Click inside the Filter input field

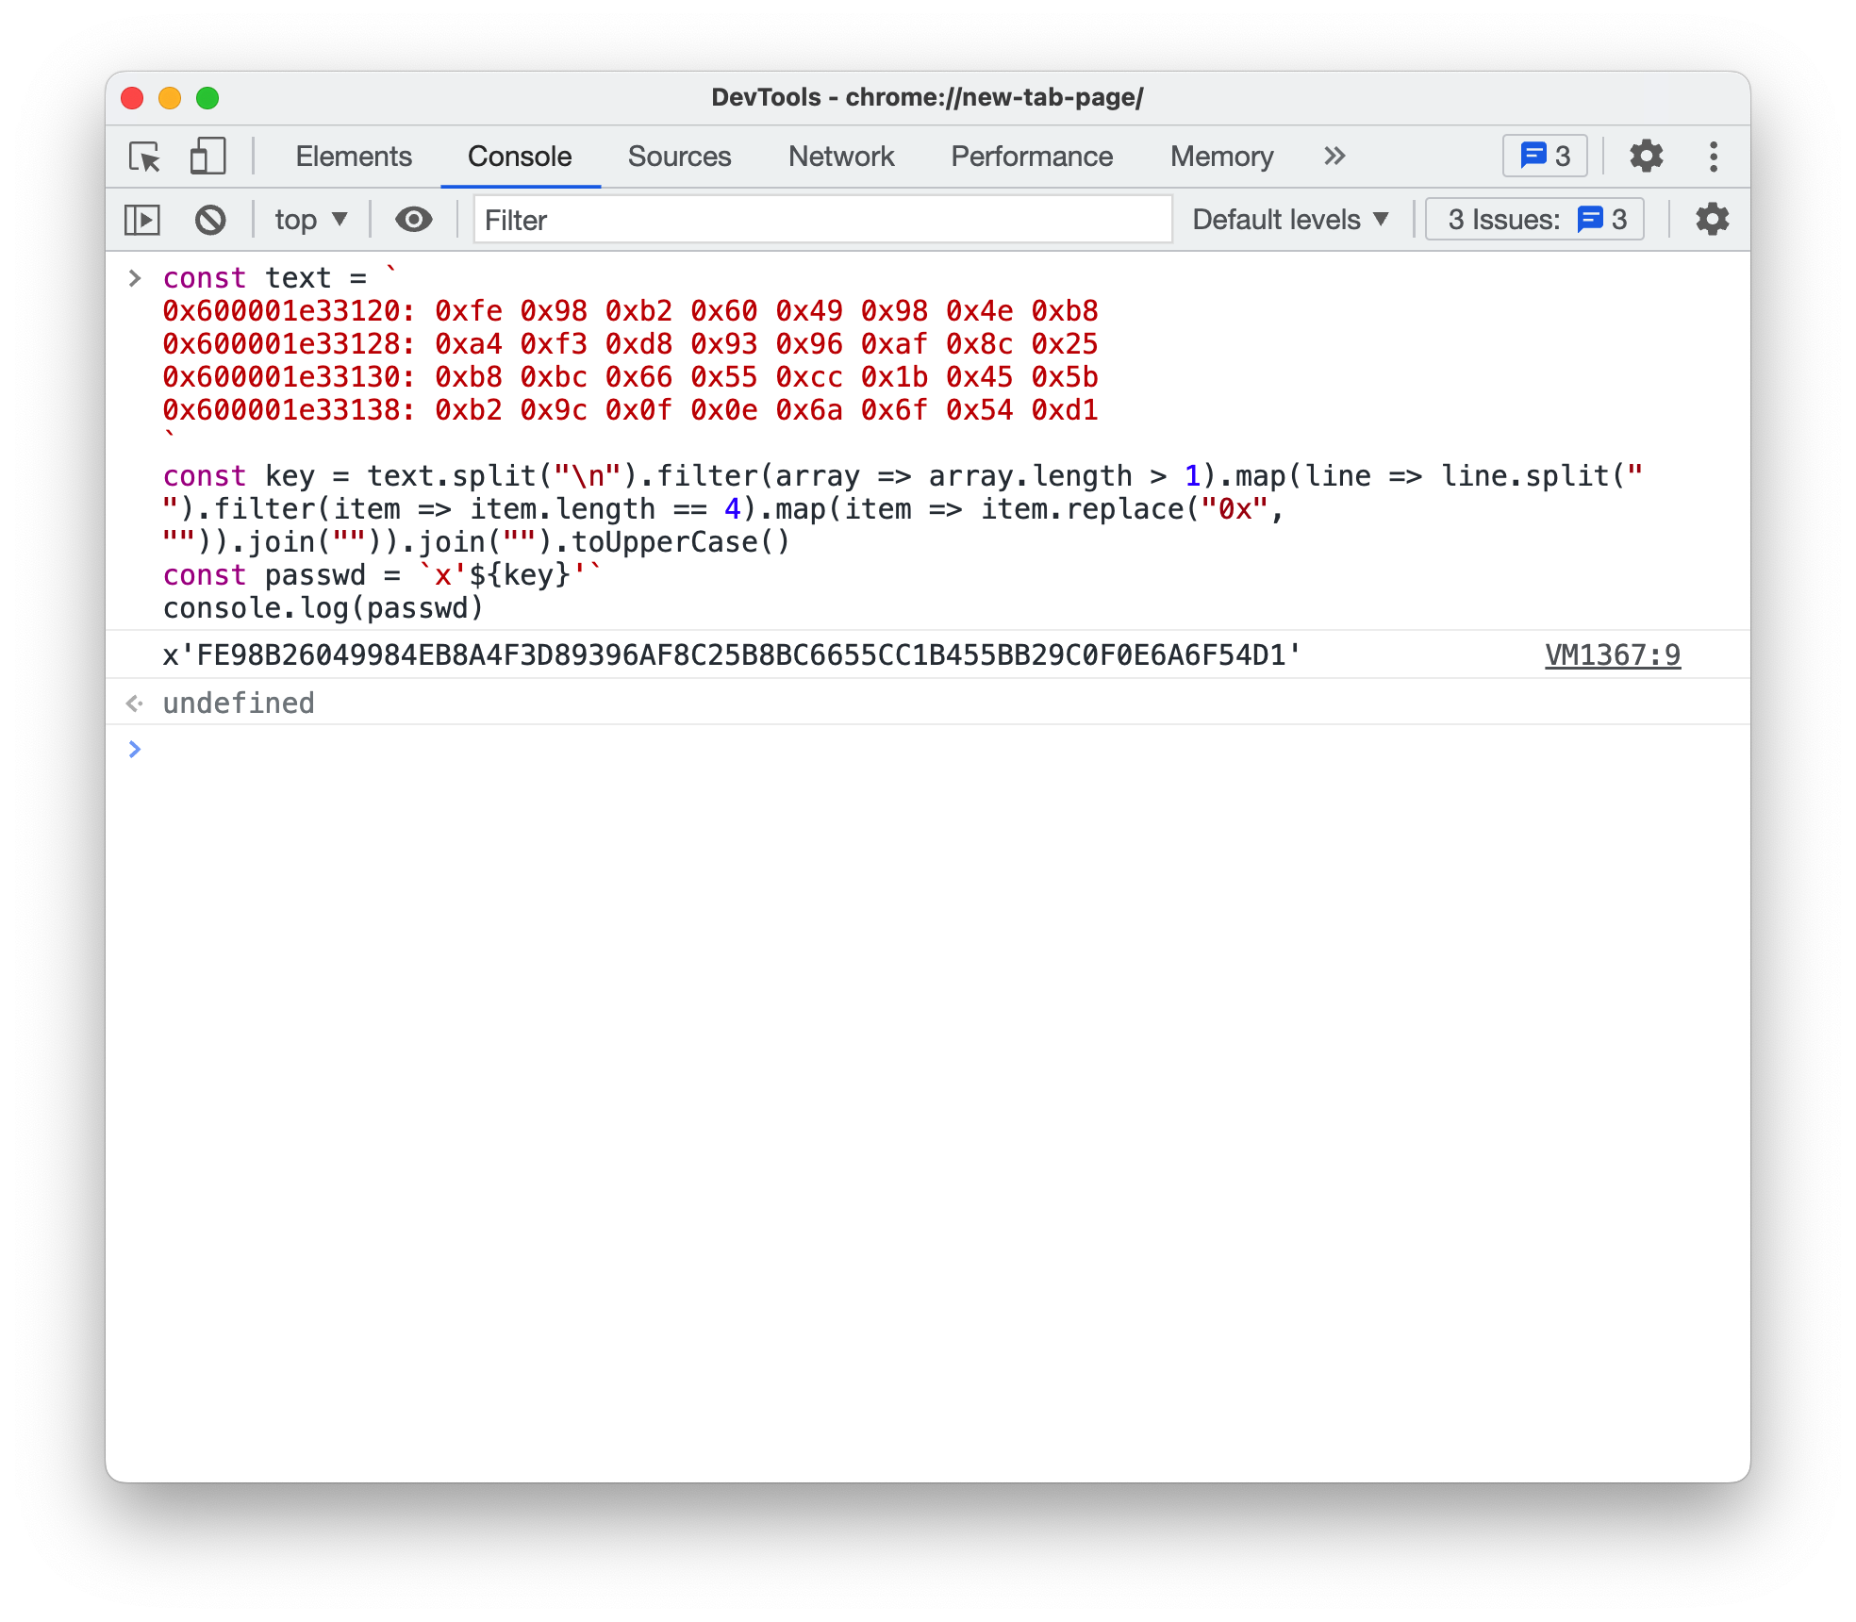tap(820, 220)
